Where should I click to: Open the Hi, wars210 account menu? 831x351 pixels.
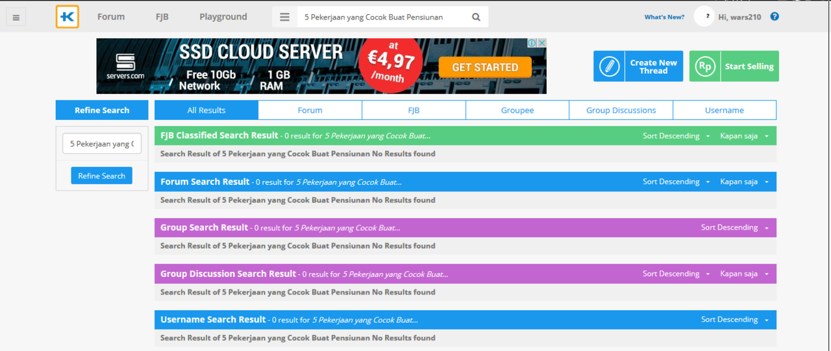pos(739,17)
